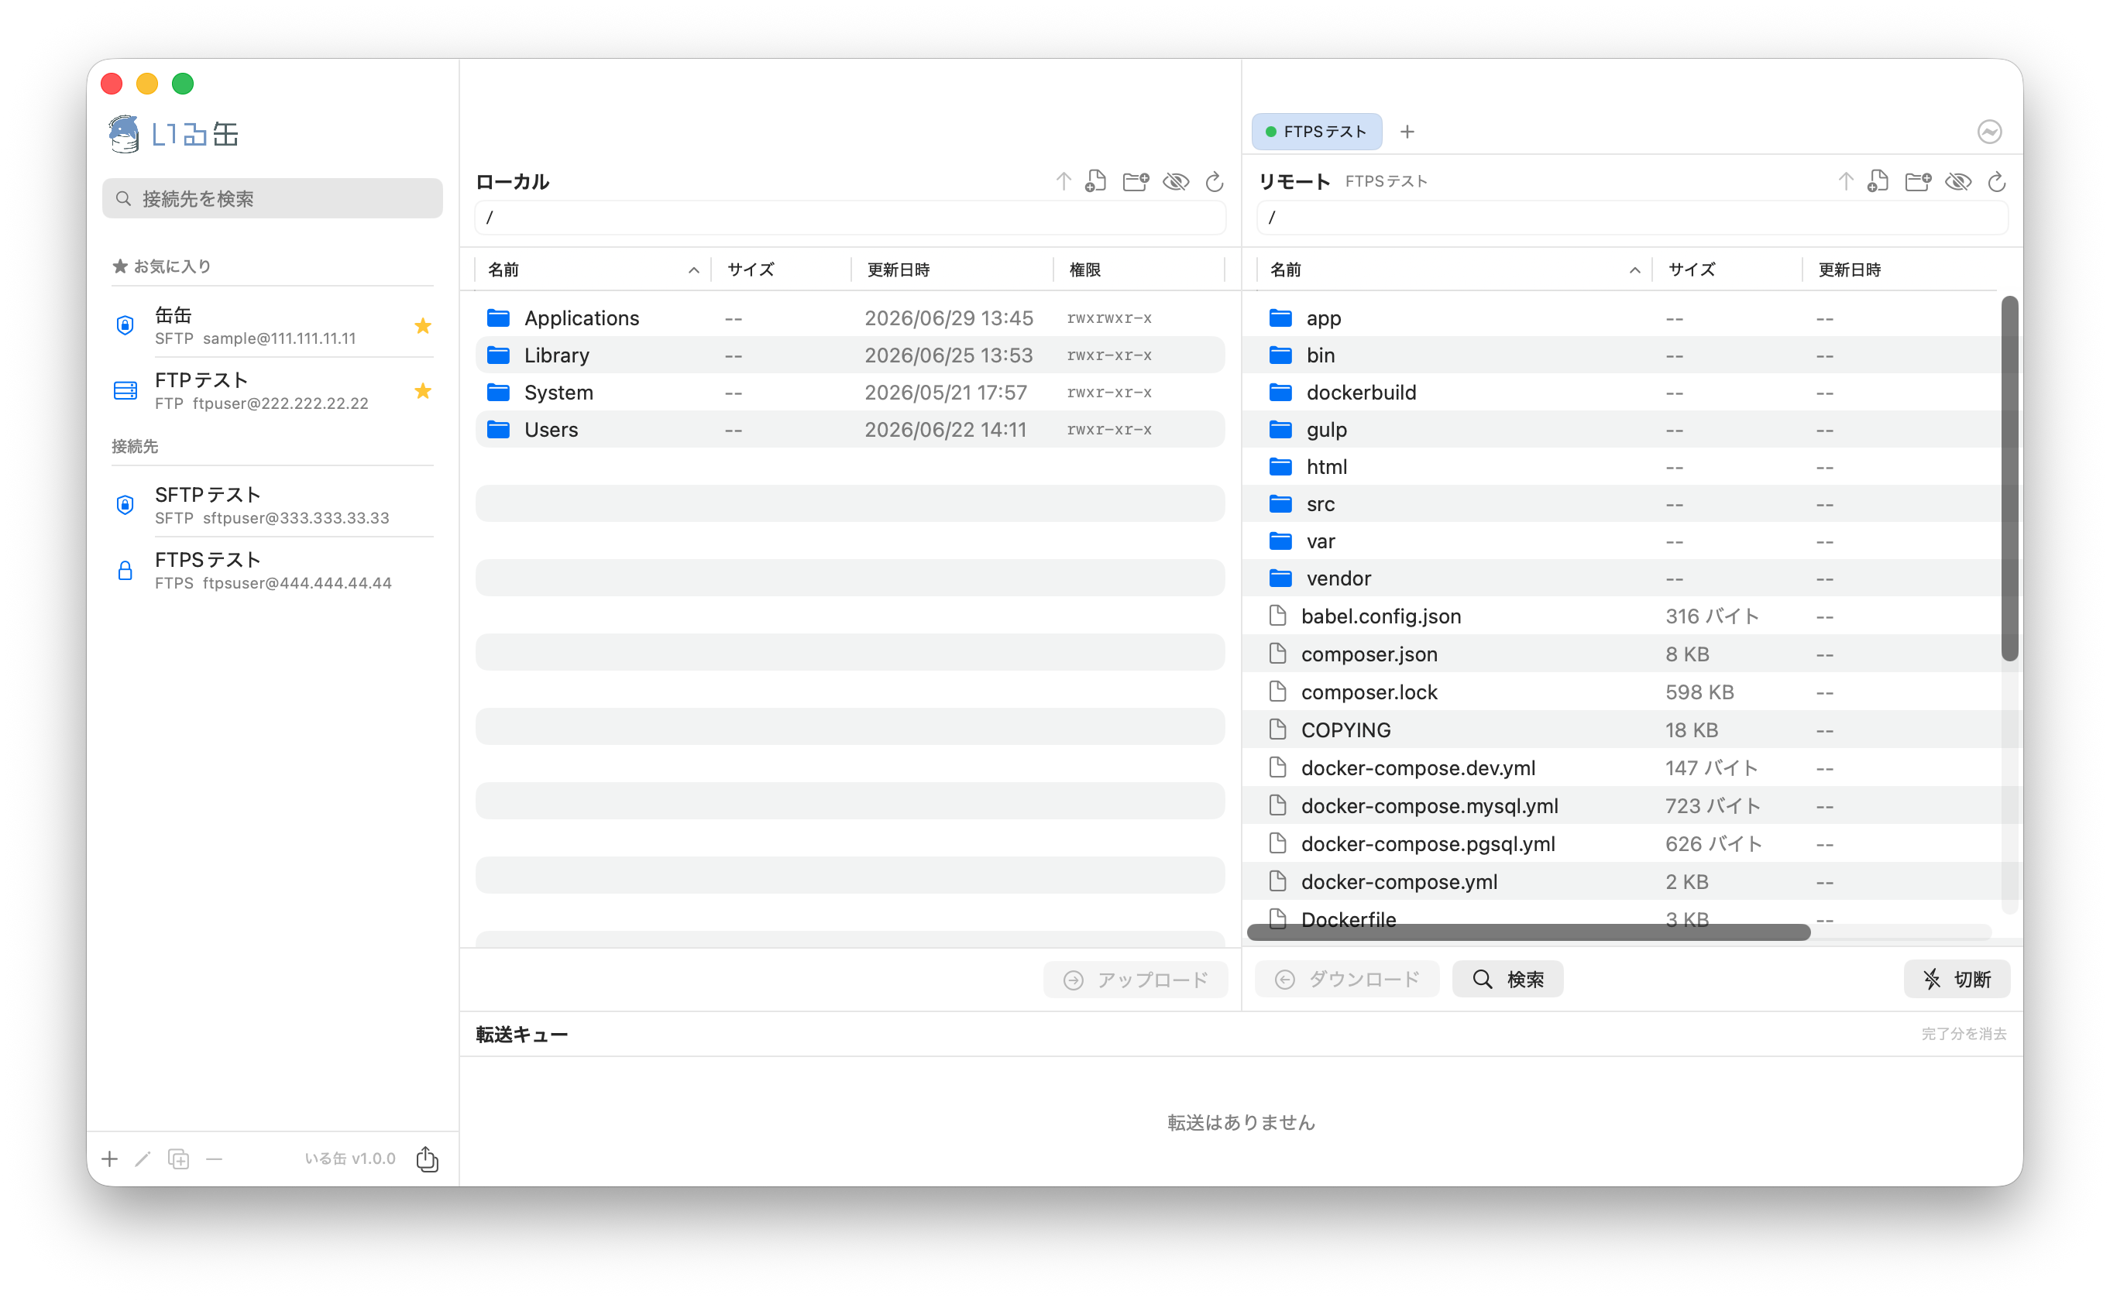Click the アップロード button

click(1136, 979)
